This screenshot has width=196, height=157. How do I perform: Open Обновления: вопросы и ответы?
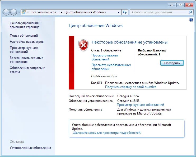[27, 70]
